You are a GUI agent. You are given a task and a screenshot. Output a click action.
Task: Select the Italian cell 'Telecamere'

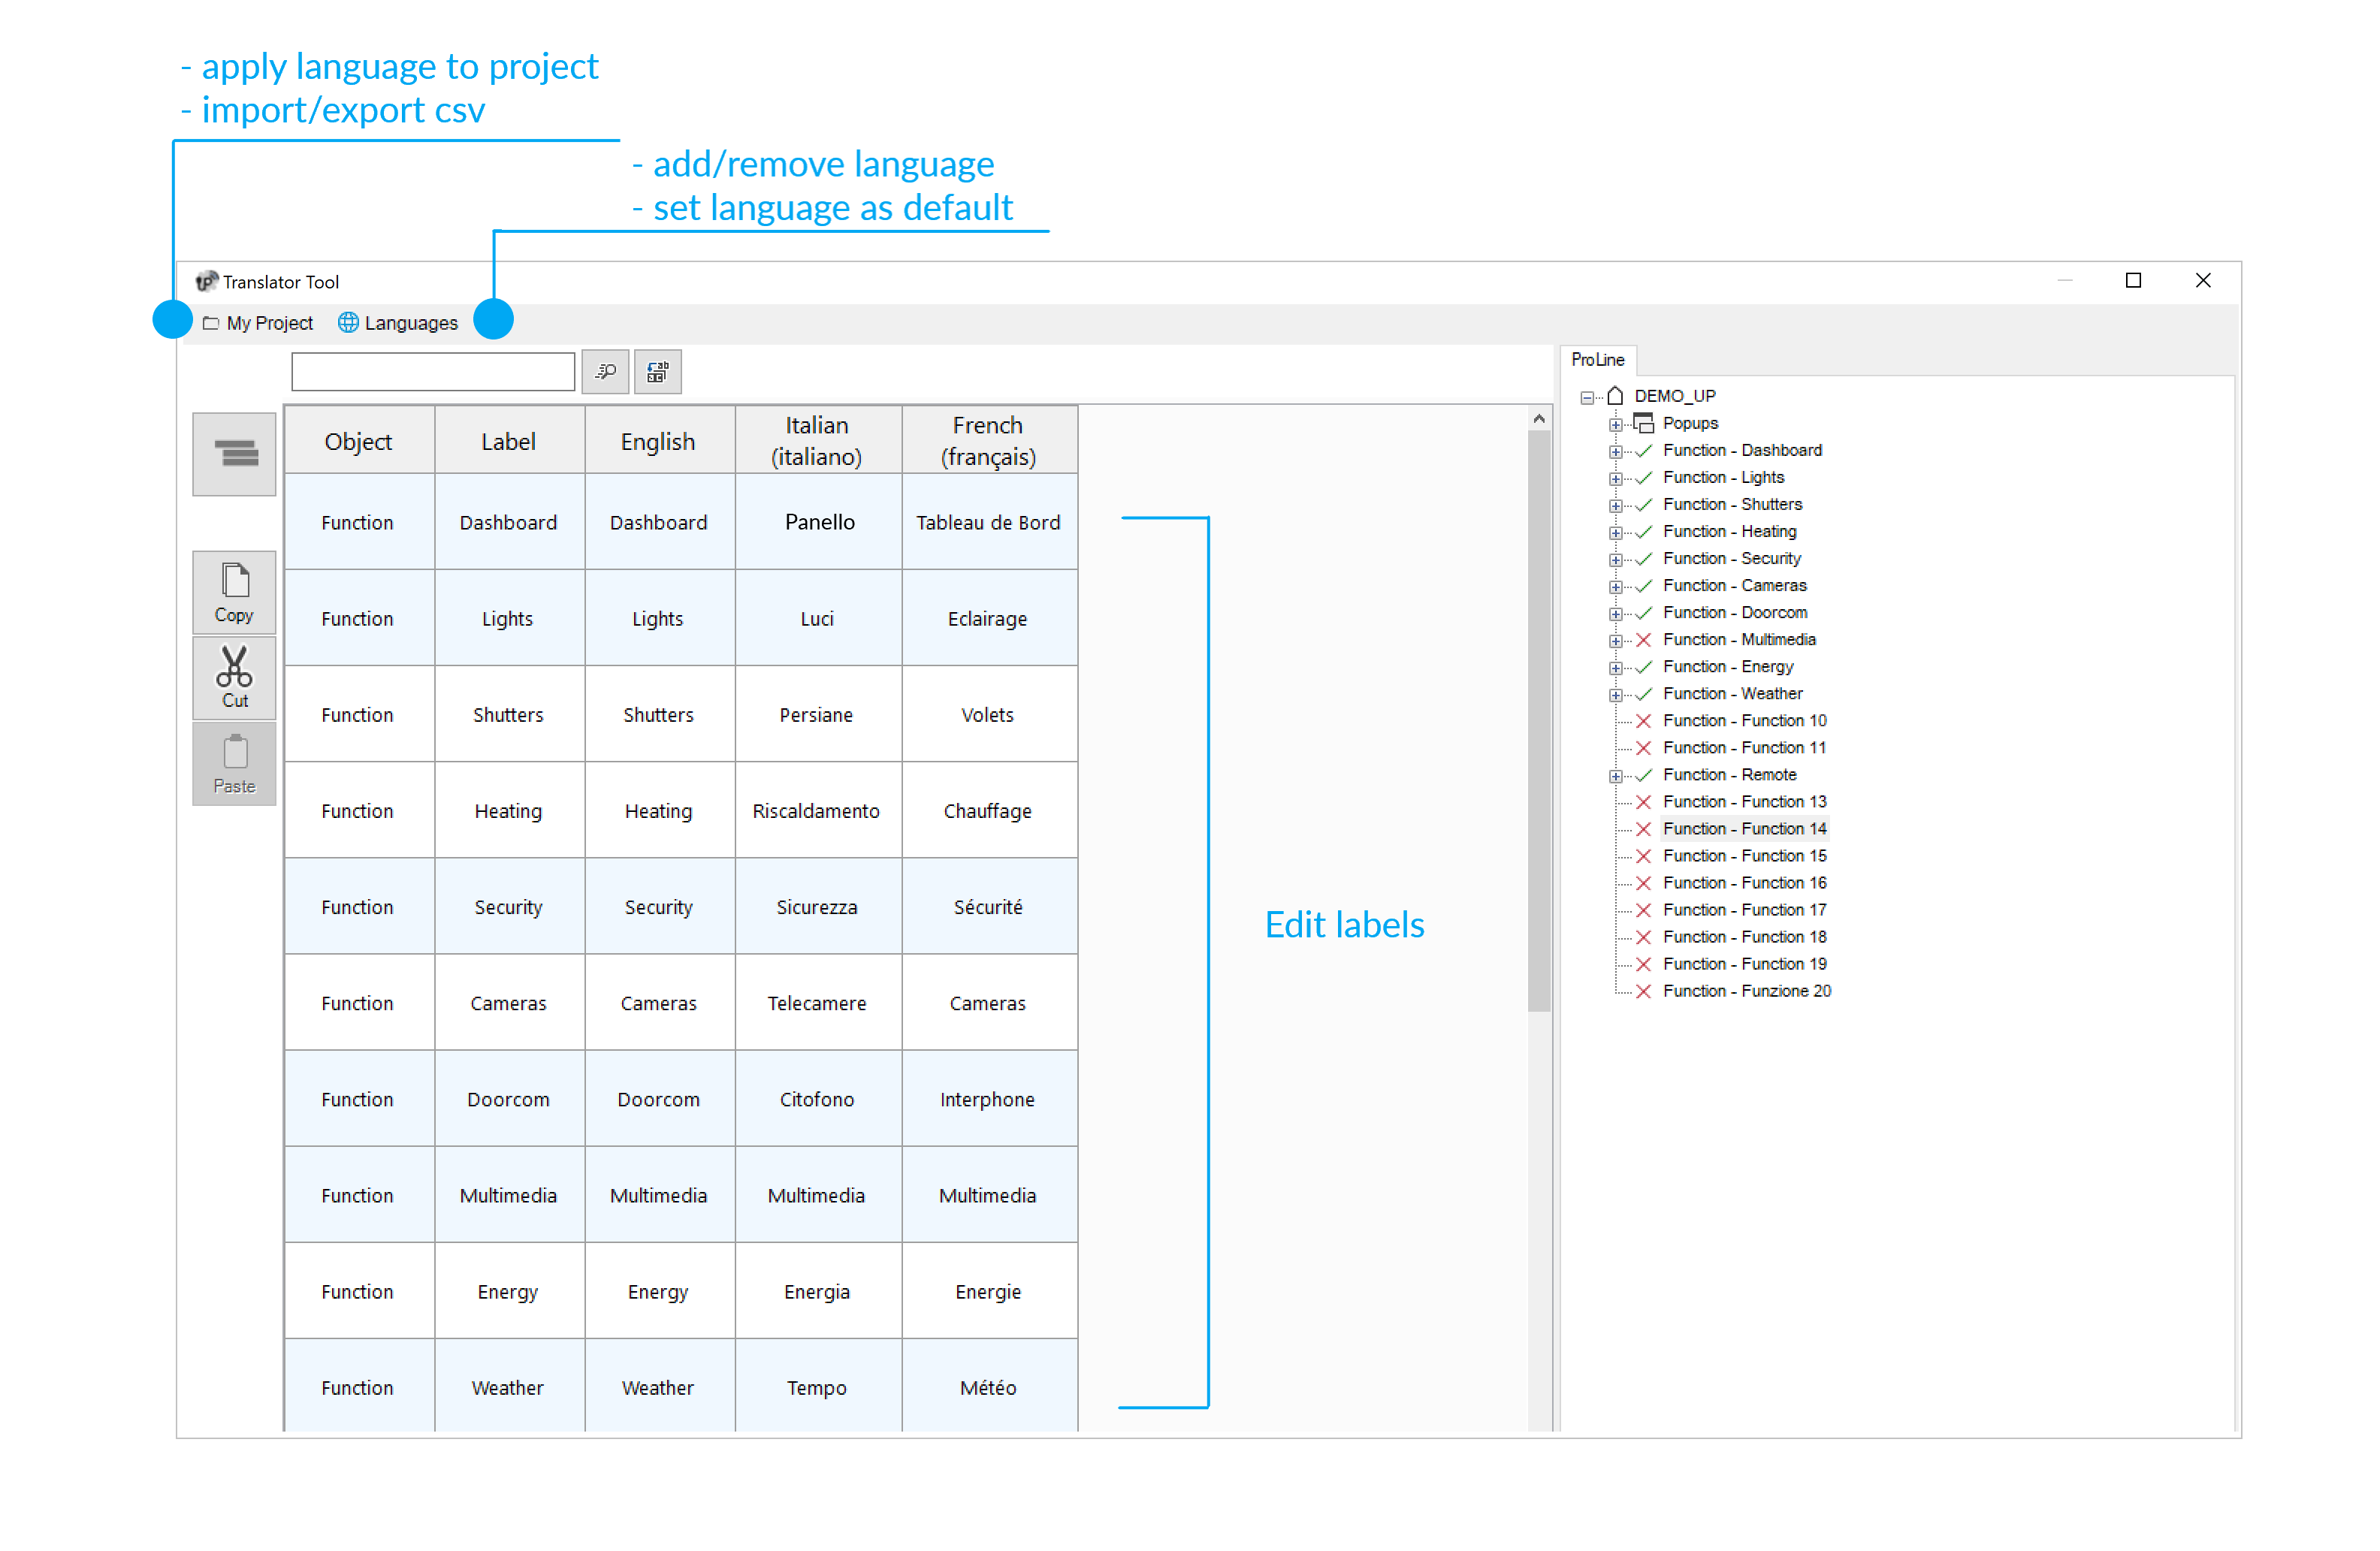pos(818,1002)
